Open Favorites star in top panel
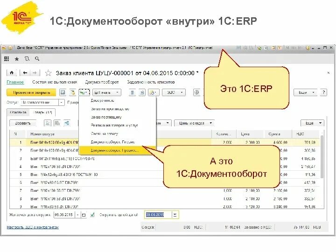This screenshot has height=252, width=336. 17,59
